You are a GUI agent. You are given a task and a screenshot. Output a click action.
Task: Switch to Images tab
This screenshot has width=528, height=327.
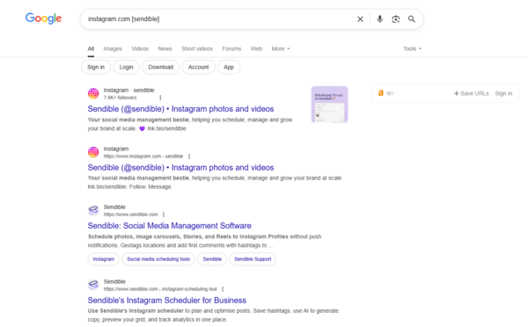(113, 48)
